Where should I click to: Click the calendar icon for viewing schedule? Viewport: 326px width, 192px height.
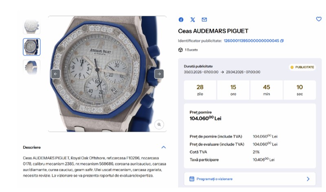pos(192,179)
